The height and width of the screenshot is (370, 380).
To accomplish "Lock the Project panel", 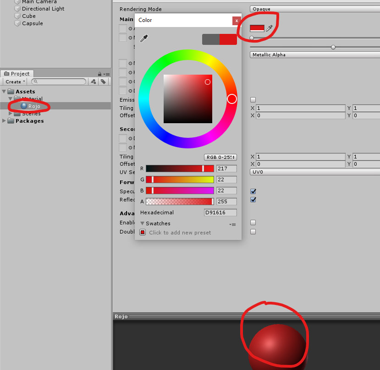I will [x=99, y=74].
